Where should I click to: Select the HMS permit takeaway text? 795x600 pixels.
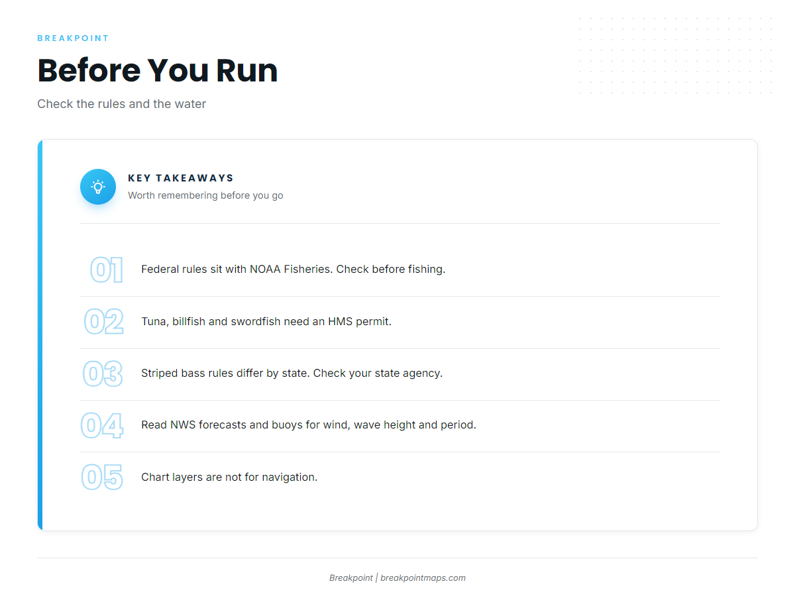[x=266, y=322]
